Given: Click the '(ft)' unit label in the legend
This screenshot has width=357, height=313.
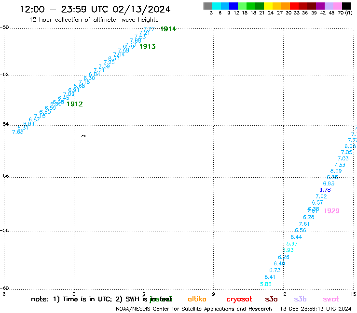Looking at the screenshot, I should [349, 13].
